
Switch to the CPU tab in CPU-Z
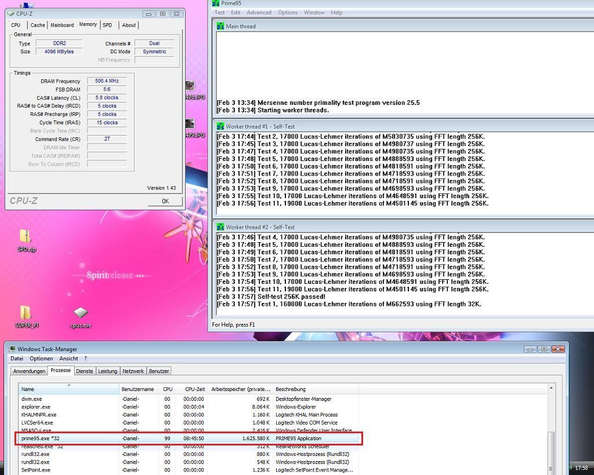(x=16, y=25)
